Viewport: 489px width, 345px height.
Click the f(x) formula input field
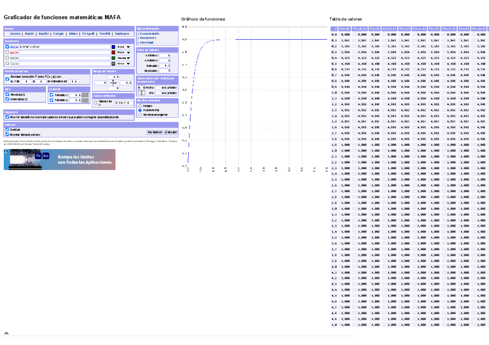[64, 47]
